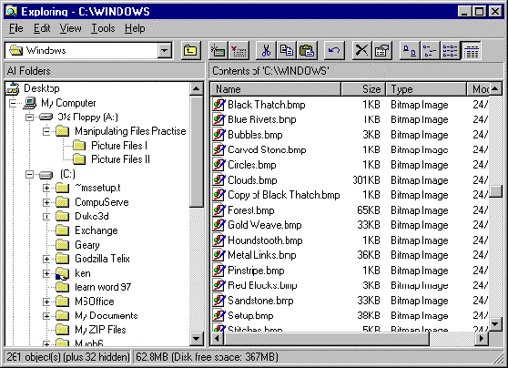Open the Edit menu

tap(42, 28)
